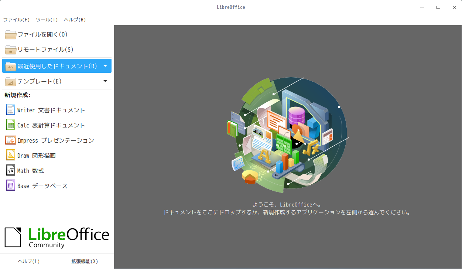Select ファイルを開く(O) label
This screenshot has height=269, width=462.
[x=42, y=34]
